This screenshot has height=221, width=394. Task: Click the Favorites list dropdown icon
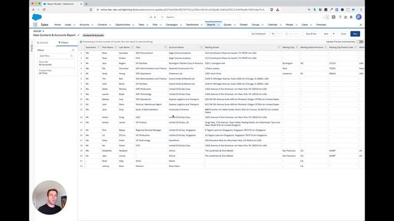click(328, 17)
